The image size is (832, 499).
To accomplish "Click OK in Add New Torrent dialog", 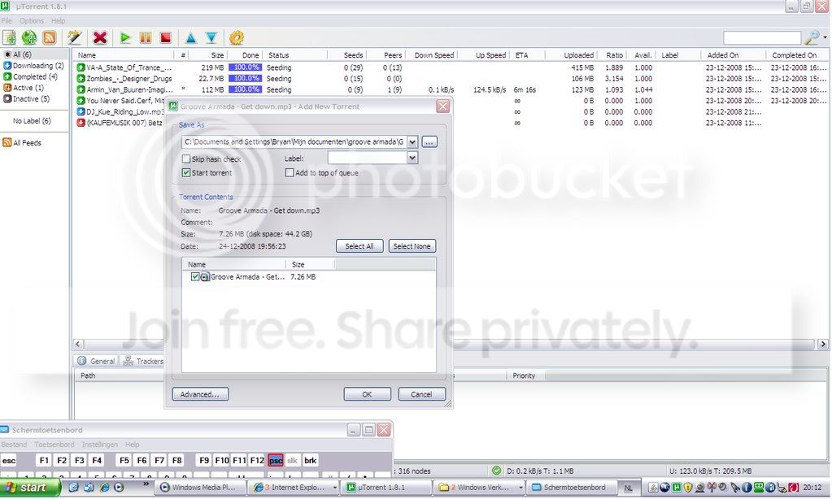I will (x=367, y=394).
